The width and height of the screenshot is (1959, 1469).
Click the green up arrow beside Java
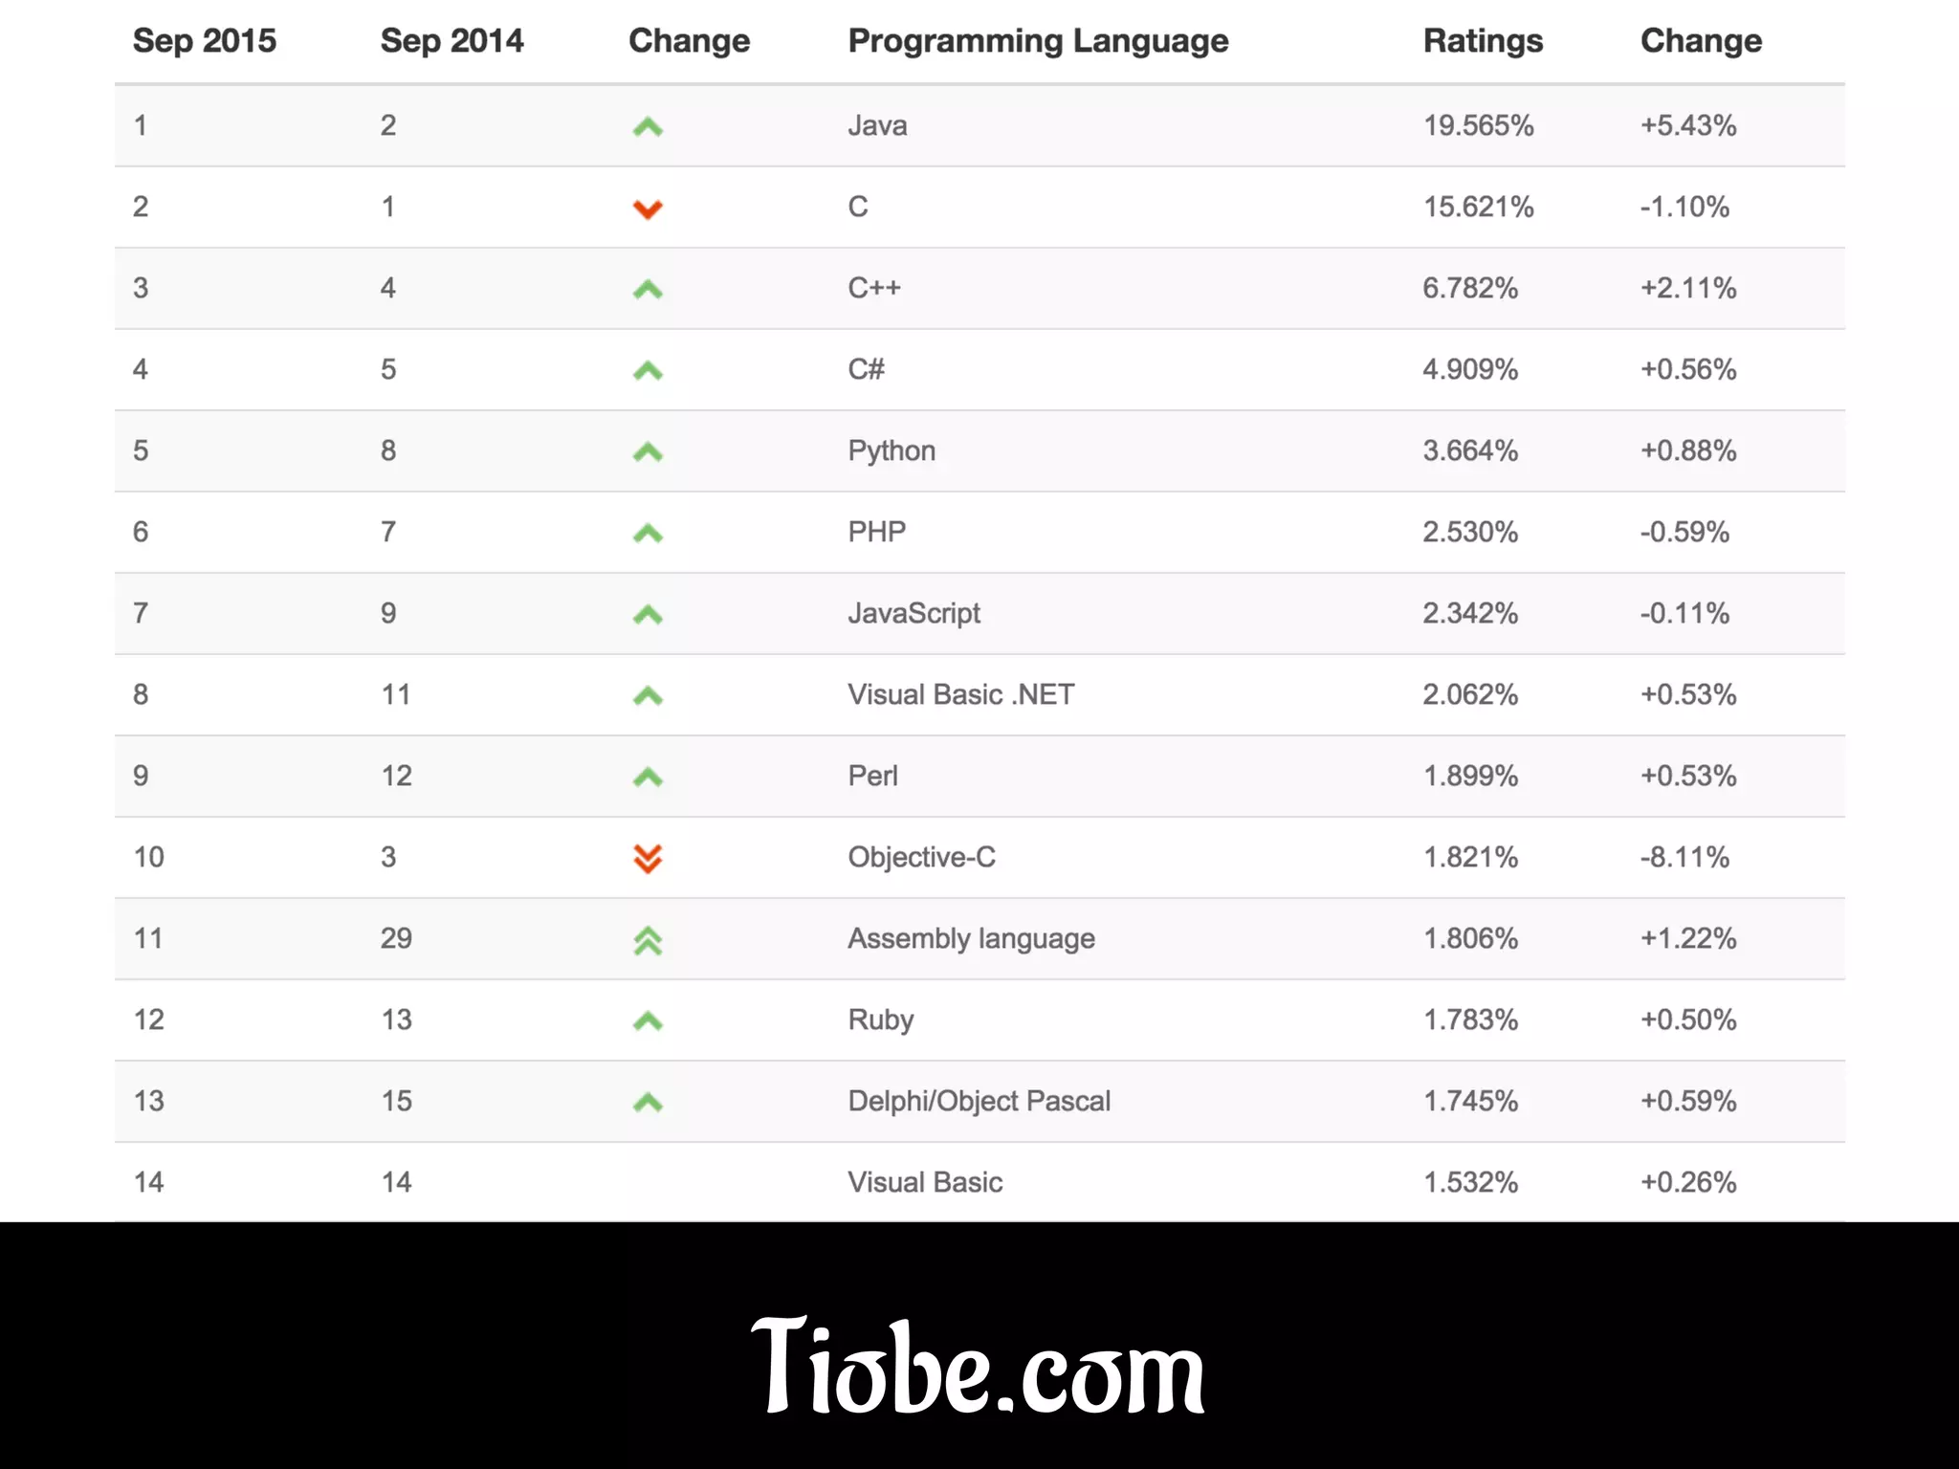(648, 126)
